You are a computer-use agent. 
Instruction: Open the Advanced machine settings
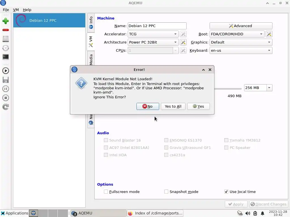(241, 26)
